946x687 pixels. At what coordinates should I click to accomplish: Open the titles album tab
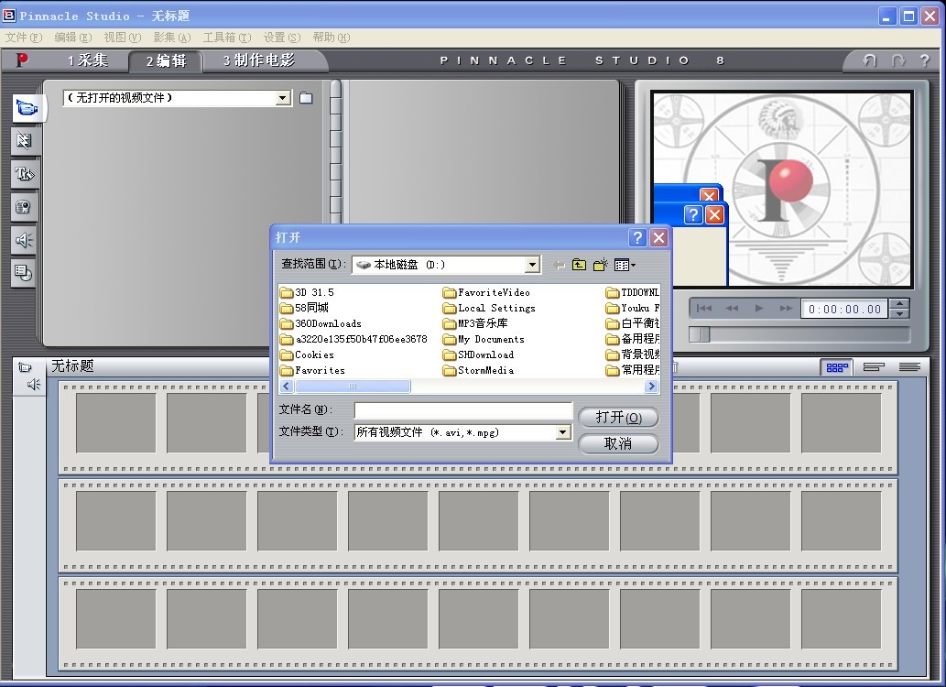[25, 174]
